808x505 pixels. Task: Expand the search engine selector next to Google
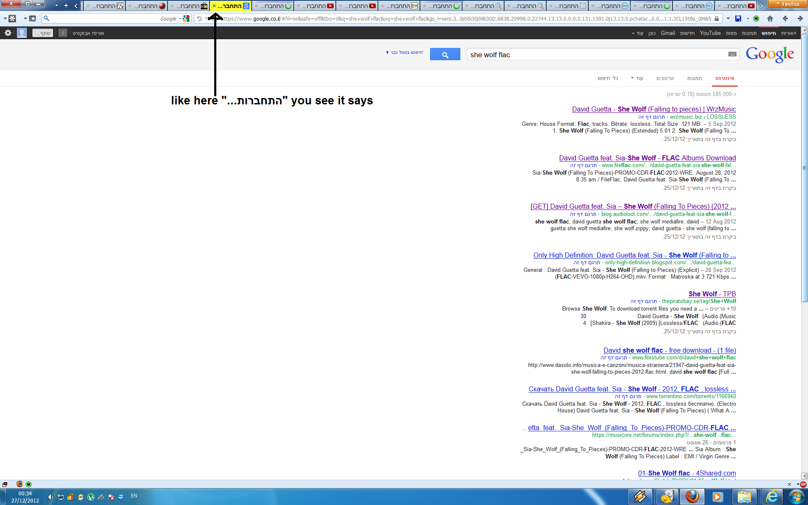[x=180, y=19]
